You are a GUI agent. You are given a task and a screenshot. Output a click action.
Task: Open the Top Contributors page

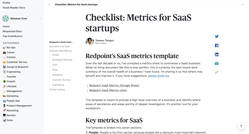(13, 36)
